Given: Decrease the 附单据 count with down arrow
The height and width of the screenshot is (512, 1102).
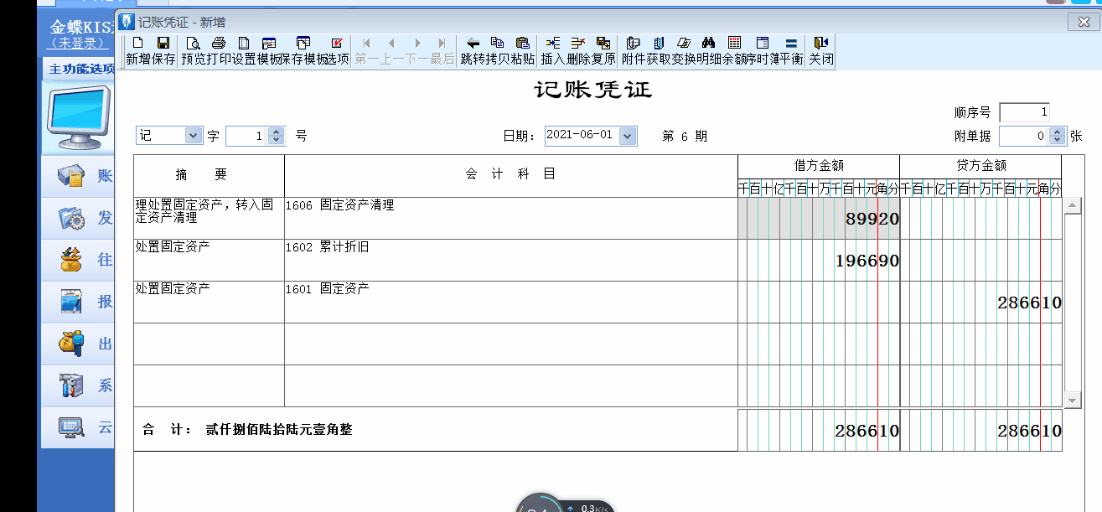Looking at the screenshot, I should click(x=1057, y=140).
